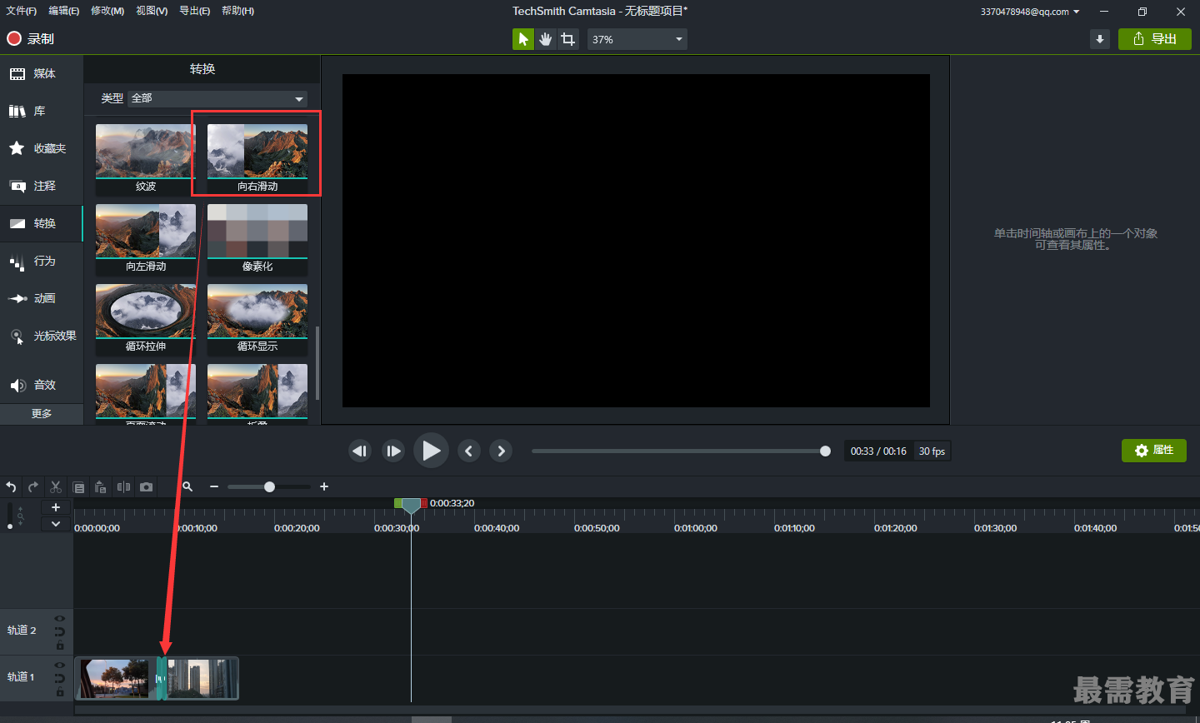This screenshot has height=723, width=1200.
Task: Click the playback progress slider handle
Action: 825,451
